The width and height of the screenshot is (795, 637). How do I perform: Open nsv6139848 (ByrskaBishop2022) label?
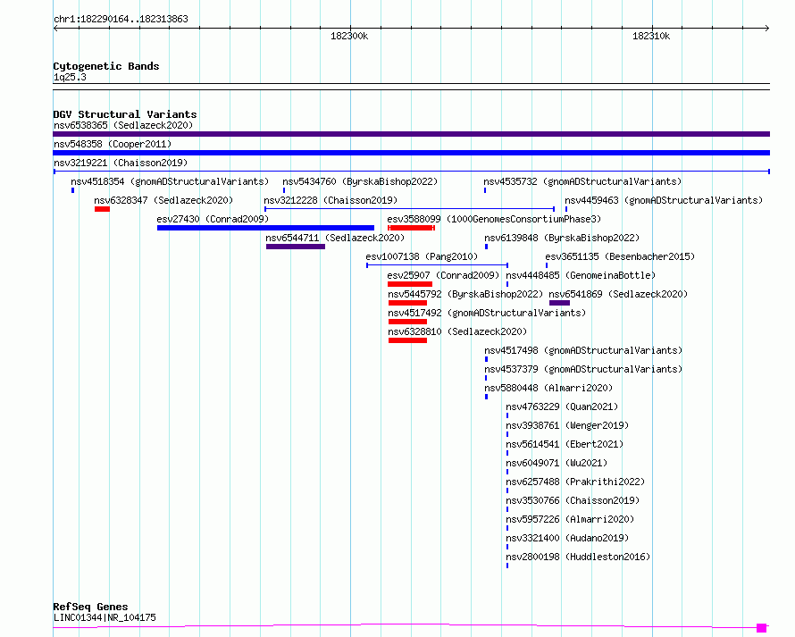click(562, 238)
